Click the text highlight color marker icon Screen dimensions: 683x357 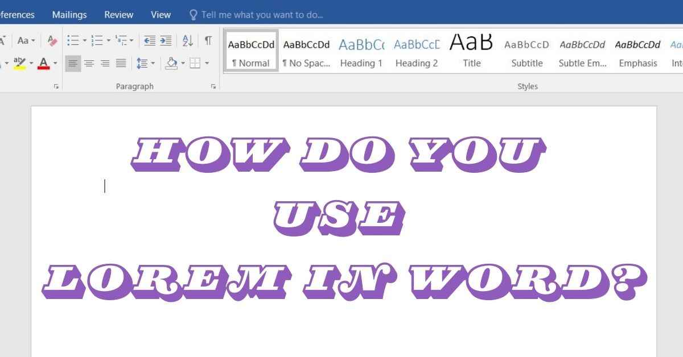pyautogui.click(x=20, y=63)
